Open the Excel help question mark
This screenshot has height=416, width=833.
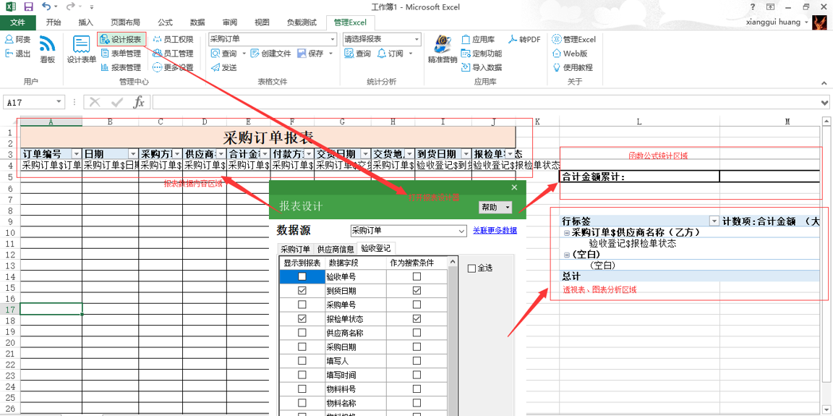[x=752, y=7]
